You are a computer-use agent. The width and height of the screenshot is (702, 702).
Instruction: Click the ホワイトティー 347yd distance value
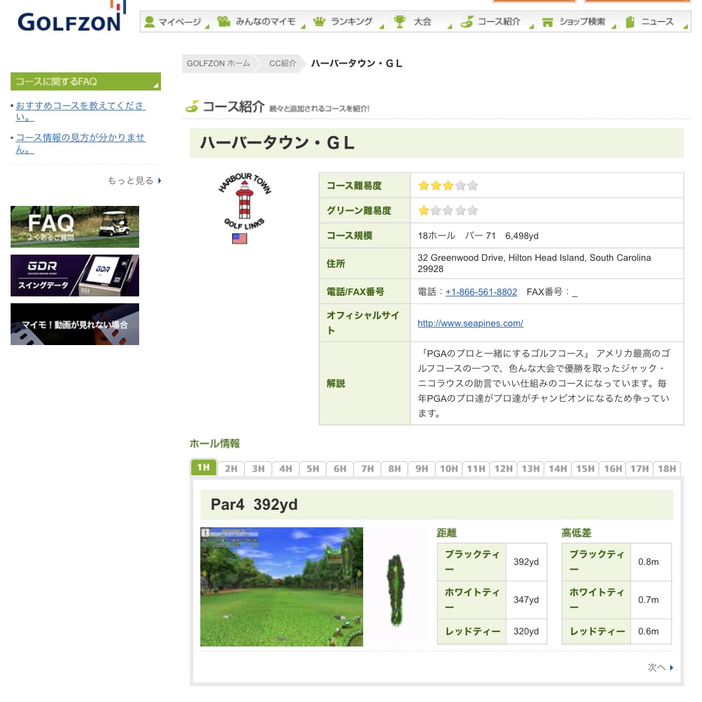[526, 600]
